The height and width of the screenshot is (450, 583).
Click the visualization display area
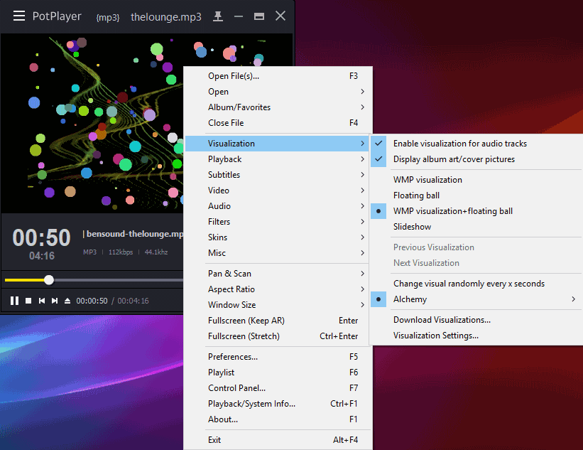coord(92,124)
